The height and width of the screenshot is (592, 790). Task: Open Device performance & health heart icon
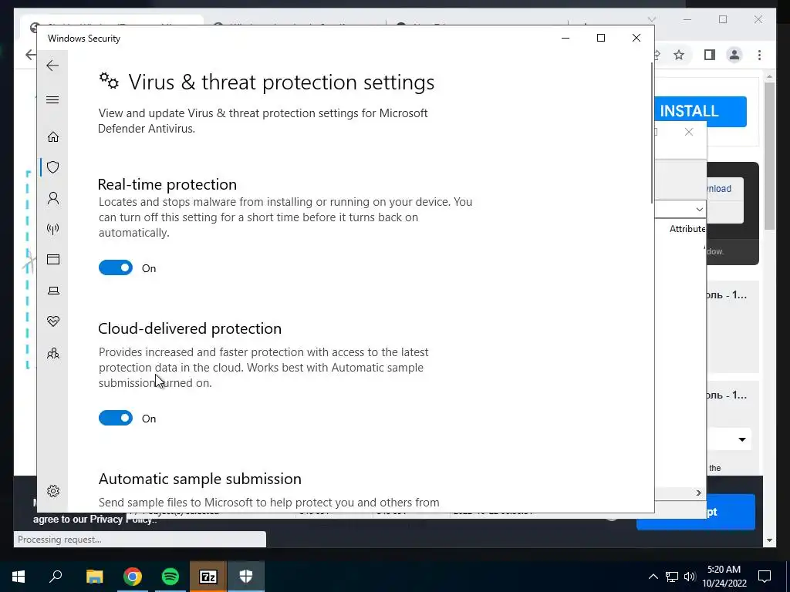pyautogui.click(x=53, y=321)
